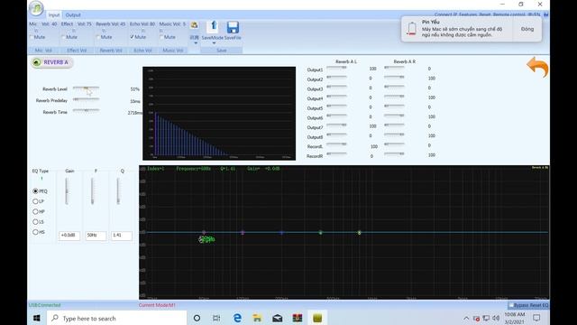The height and width of the screenshot is (325, 577).
Task: Open Cortana circle icon on taskbar
Action: point(197,318)
